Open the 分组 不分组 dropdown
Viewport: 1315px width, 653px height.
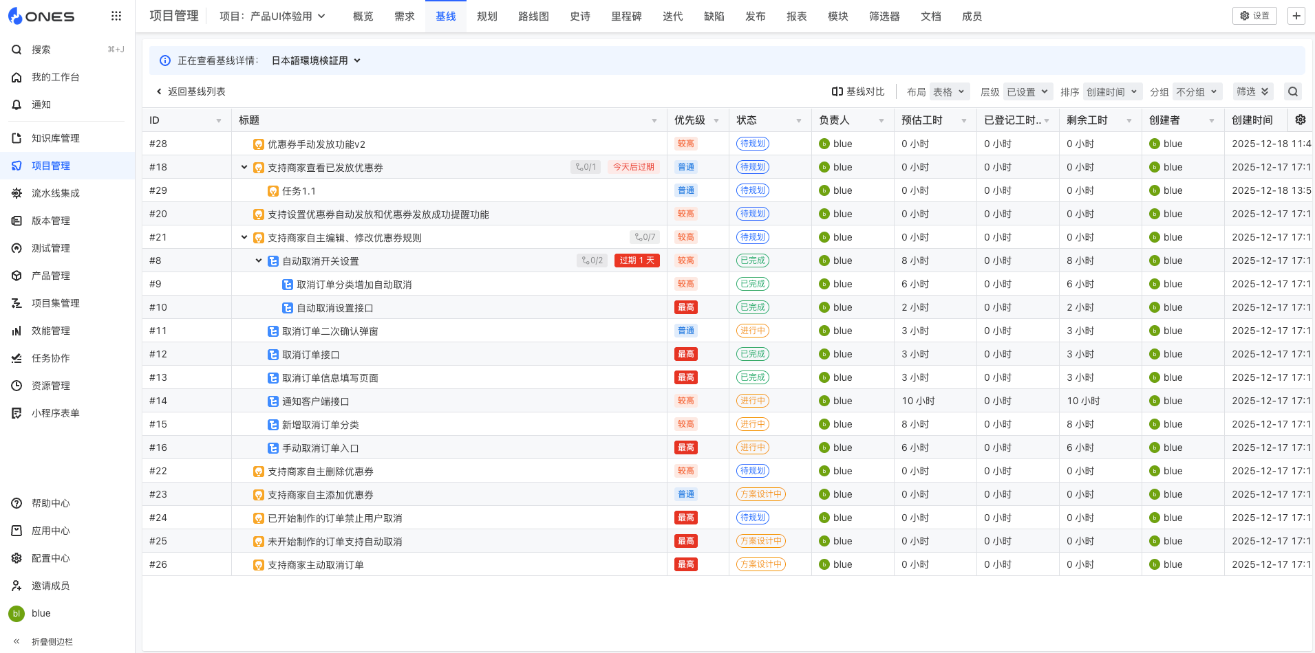pos(1197,91)
